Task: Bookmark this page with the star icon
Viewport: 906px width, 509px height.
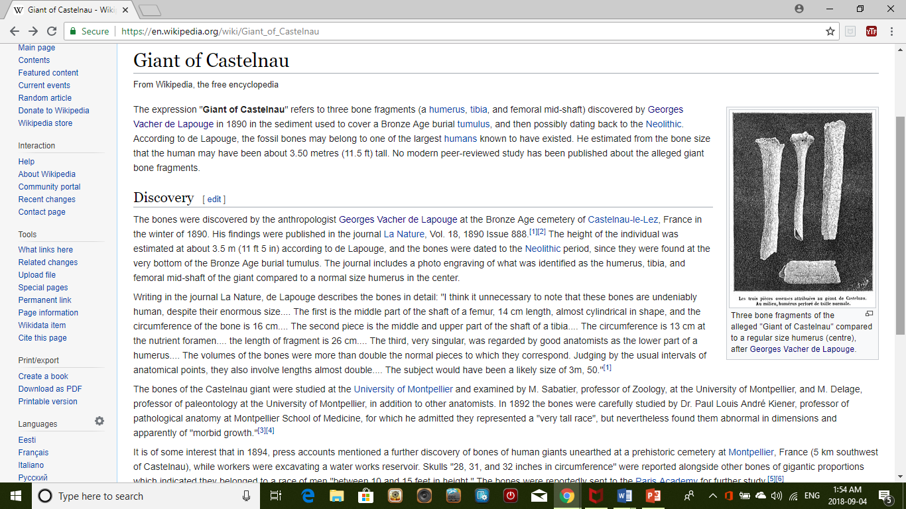Action: click(x=830, y=31)
